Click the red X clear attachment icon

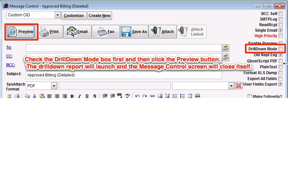coord(239,86)
